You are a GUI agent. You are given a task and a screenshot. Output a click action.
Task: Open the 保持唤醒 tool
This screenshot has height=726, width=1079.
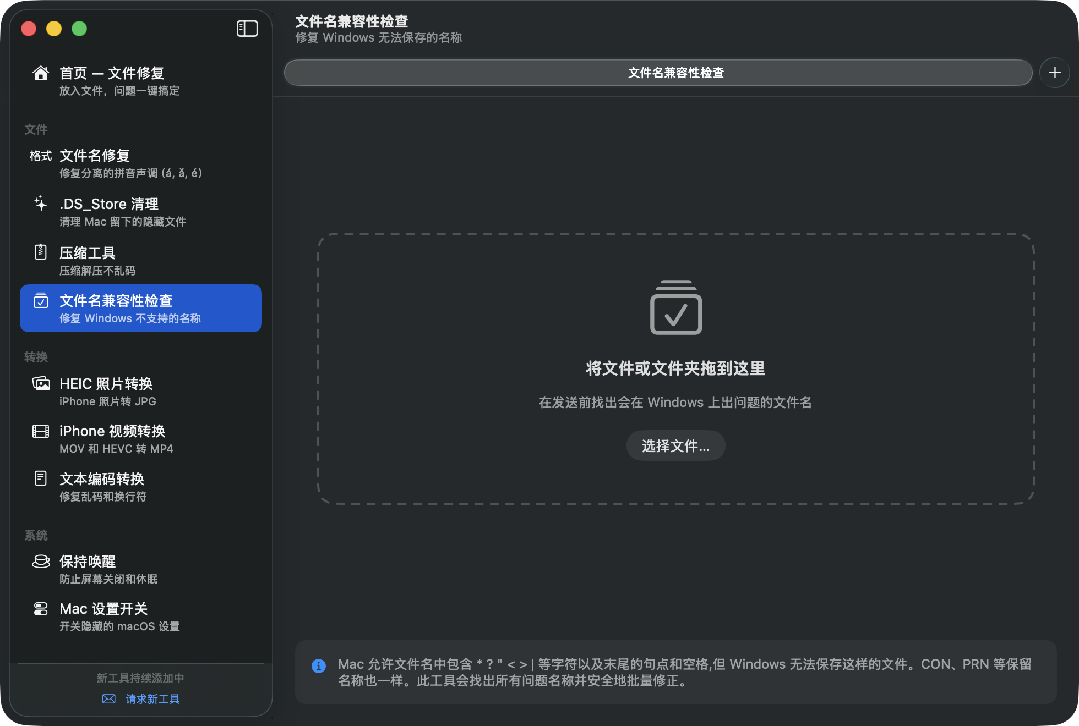click(141, 569)
